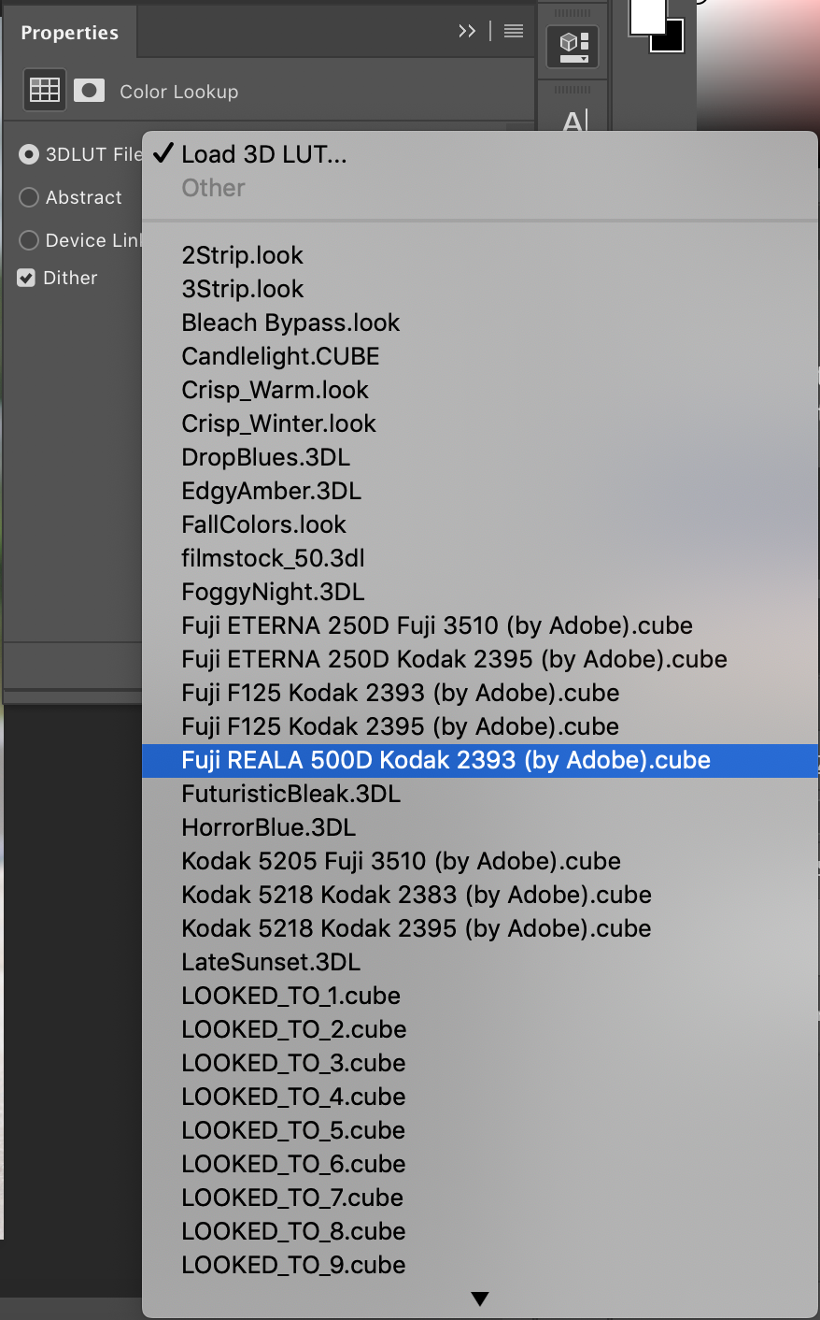
Task: Select HorrorBlue.3DL lookup table
Action: pyautogui.click(x=268, y=827)
